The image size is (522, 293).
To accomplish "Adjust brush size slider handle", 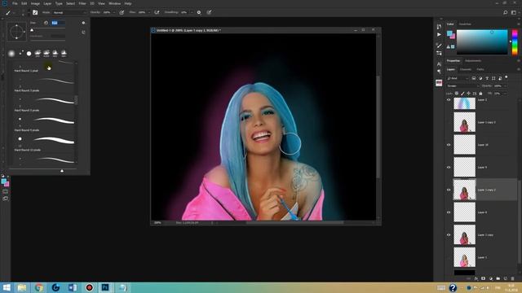I will [32, 30].
